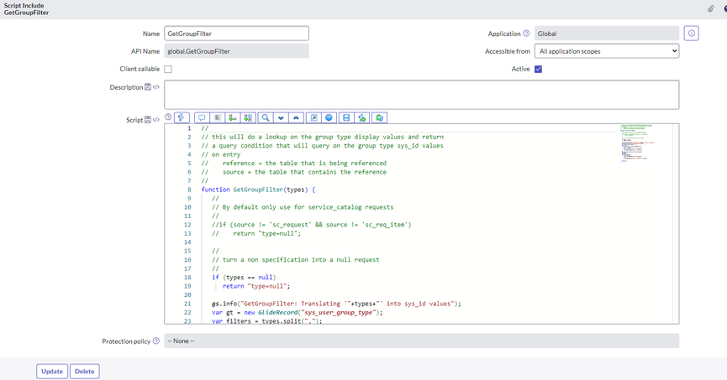Uncheck the Active checkbox
The width and height of the screenshot is (727, 380).
pos(538,69)
